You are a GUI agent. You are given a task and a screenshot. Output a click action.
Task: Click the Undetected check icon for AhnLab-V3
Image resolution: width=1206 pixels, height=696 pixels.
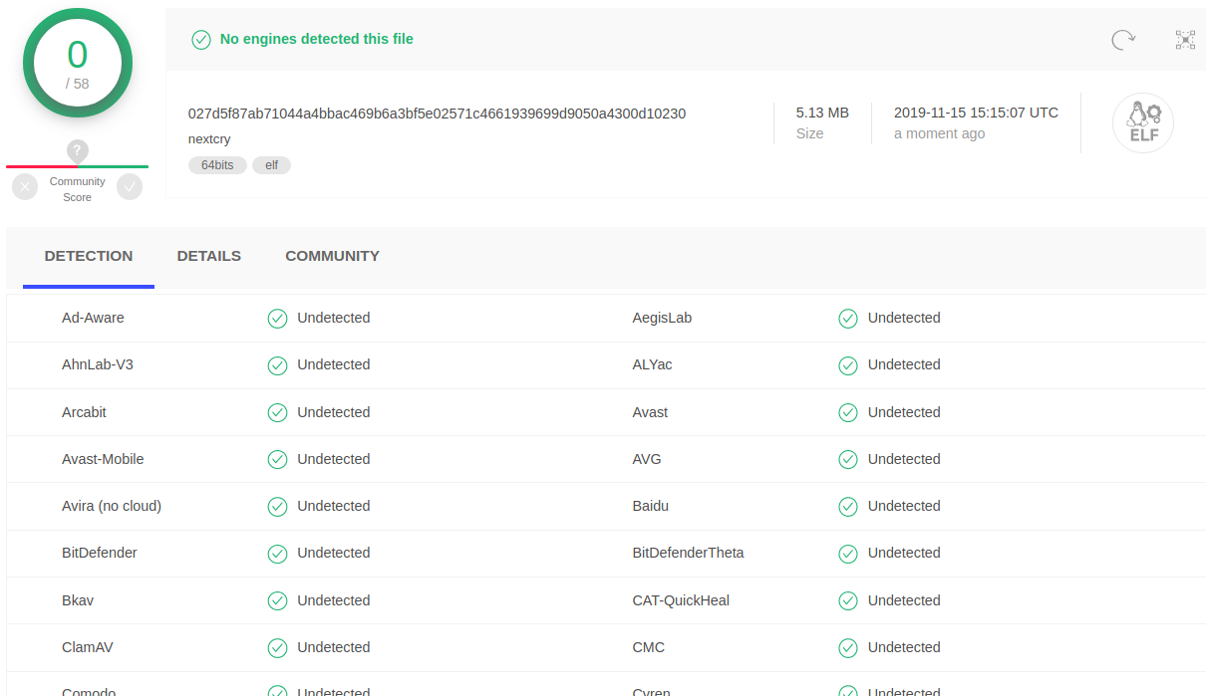click(x=277, y=365)
